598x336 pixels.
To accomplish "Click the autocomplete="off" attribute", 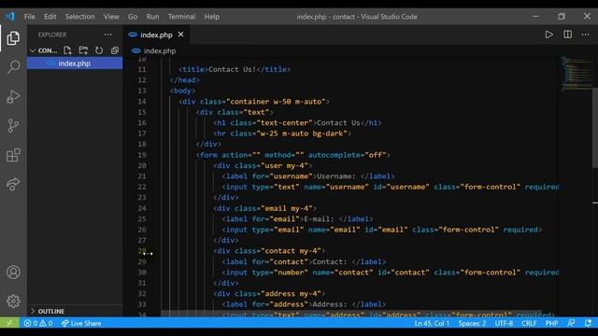I will pos(348,155).
